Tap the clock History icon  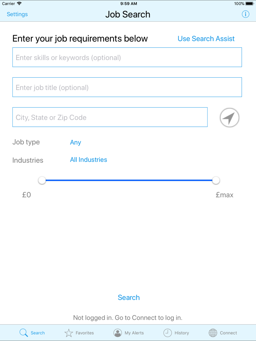click(x=167, y=333)
